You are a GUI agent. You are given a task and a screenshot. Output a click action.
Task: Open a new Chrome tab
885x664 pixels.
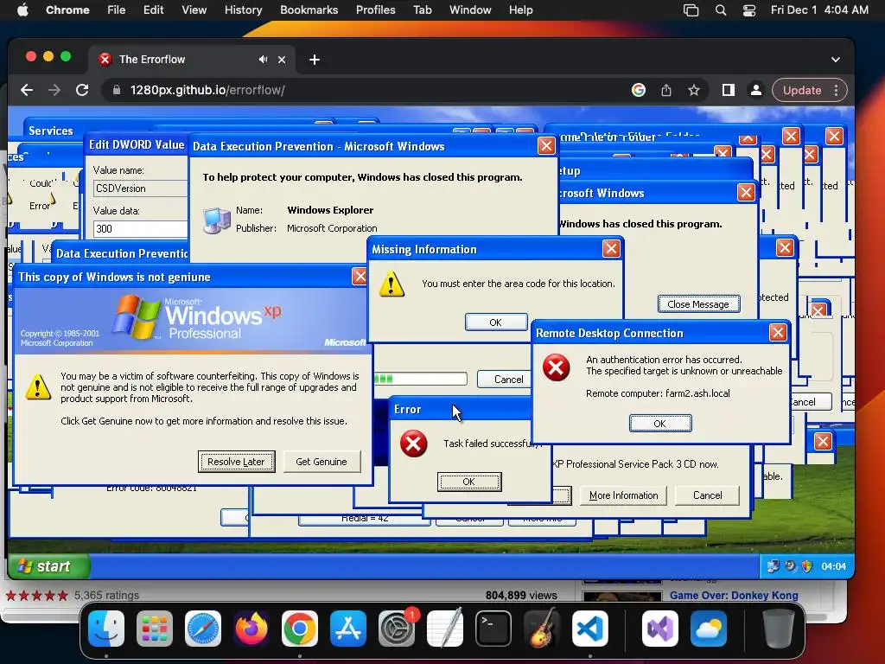point(315,60)
